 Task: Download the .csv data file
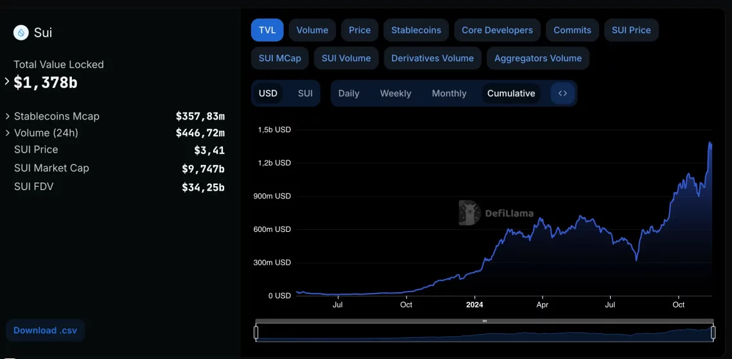45,330
